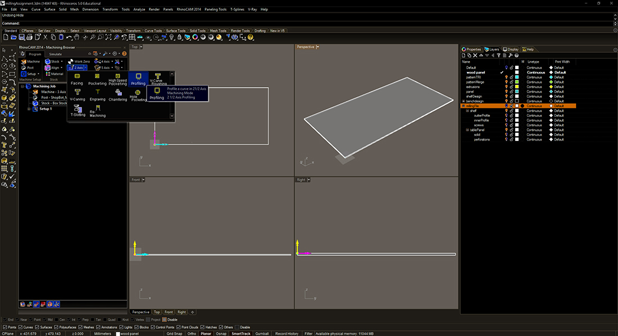This screenshot has width=618, height=336.
Task: Select the Stock - Box Stock tree item
Action: [54, 103]
